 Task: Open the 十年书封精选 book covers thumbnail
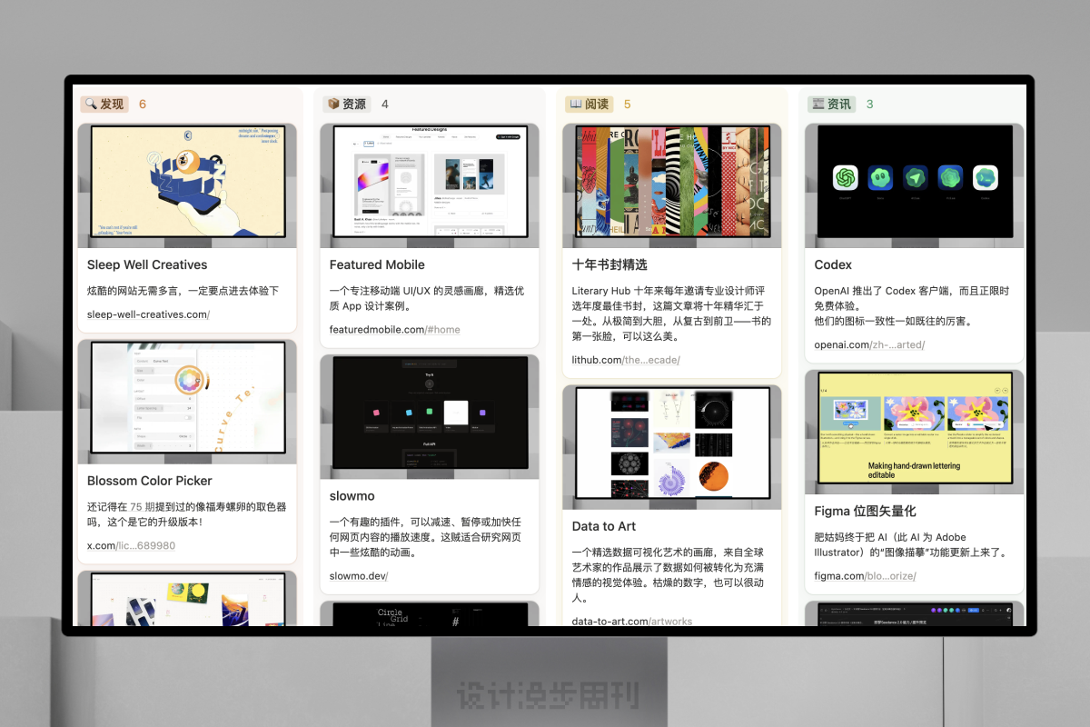(x=672, y=185)
